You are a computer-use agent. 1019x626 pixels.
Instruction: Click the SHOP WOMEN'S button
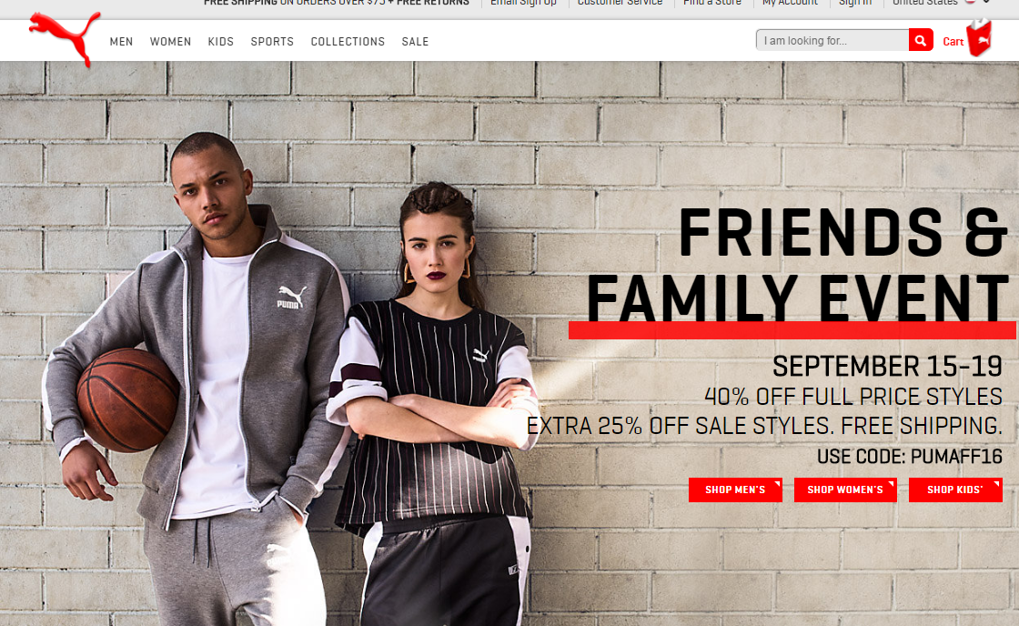click(x=845, y=490)
